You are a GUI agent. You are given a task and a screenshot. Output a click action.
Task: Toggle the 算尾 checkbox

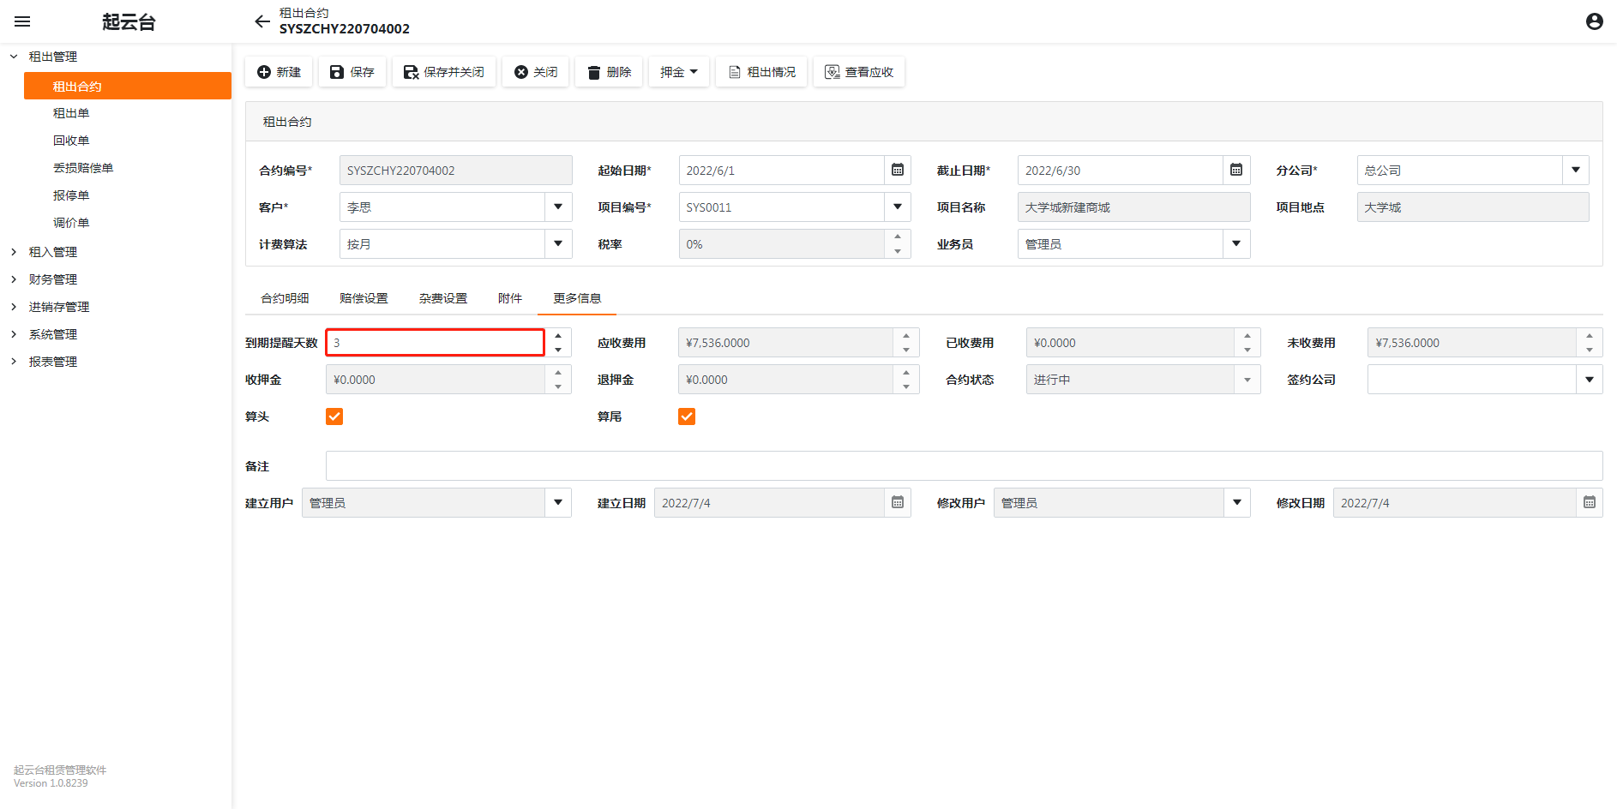coord(687,416)
